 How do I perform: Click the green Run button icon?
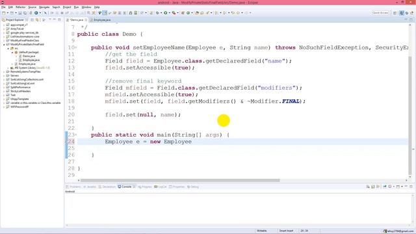coord(165,13)
